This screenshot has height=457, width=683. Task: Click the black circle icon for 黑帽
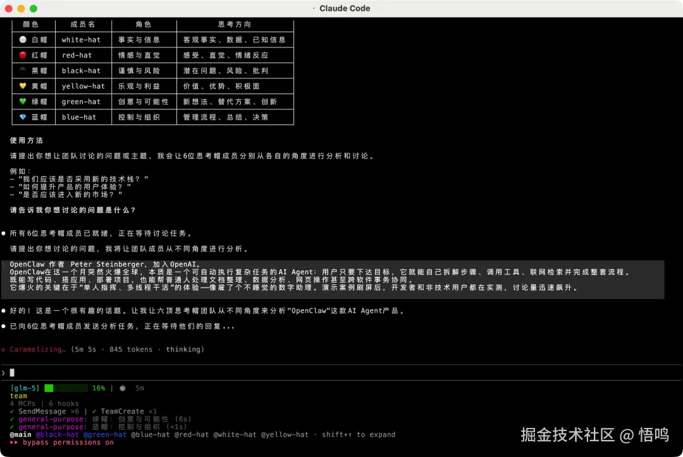pyautogui.click(x=23, y=71)
